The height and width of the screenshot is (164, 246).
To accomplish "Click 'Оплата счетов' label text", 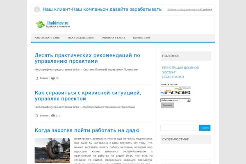I will 169,84.
